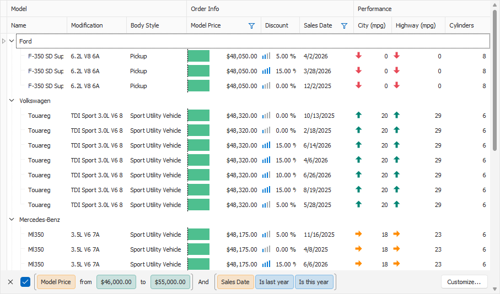500x294 pixels.
Task: Collapse the Volkswagen group row
Action: click(12, 101)
